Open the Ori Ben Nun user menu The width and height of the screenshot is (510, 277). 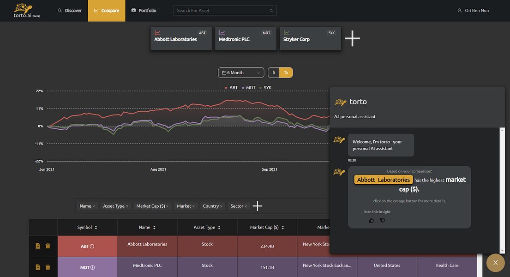473,11
